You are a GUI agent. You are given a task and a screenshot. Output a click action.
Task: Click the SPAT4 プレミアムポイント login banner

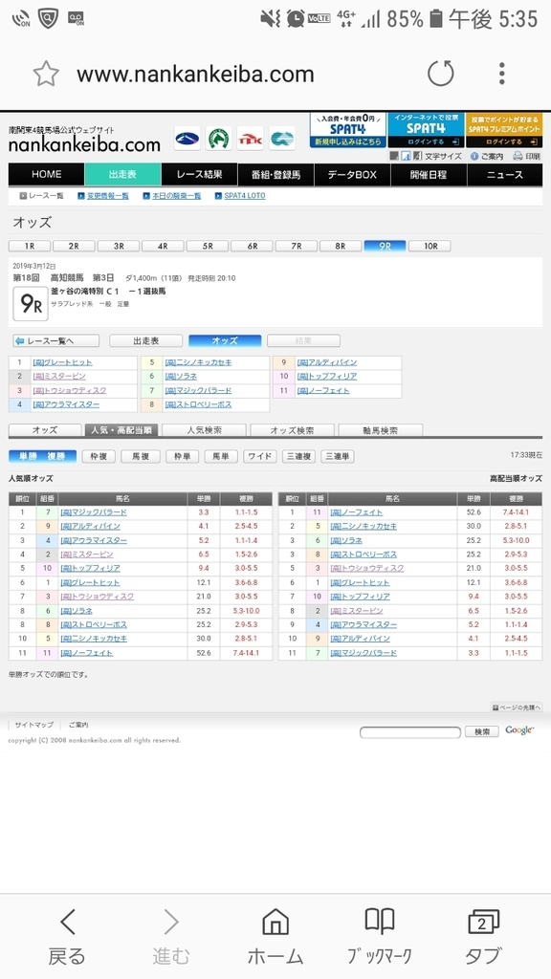pyautogui.click(x=504, y=130)
